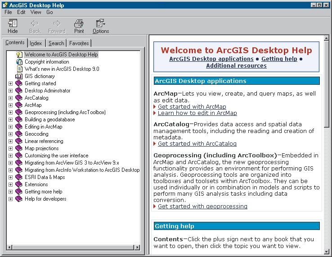Expand the Building a geodatabase node
The height and width of the screenshot is (257, 332).
coord(10,119)
